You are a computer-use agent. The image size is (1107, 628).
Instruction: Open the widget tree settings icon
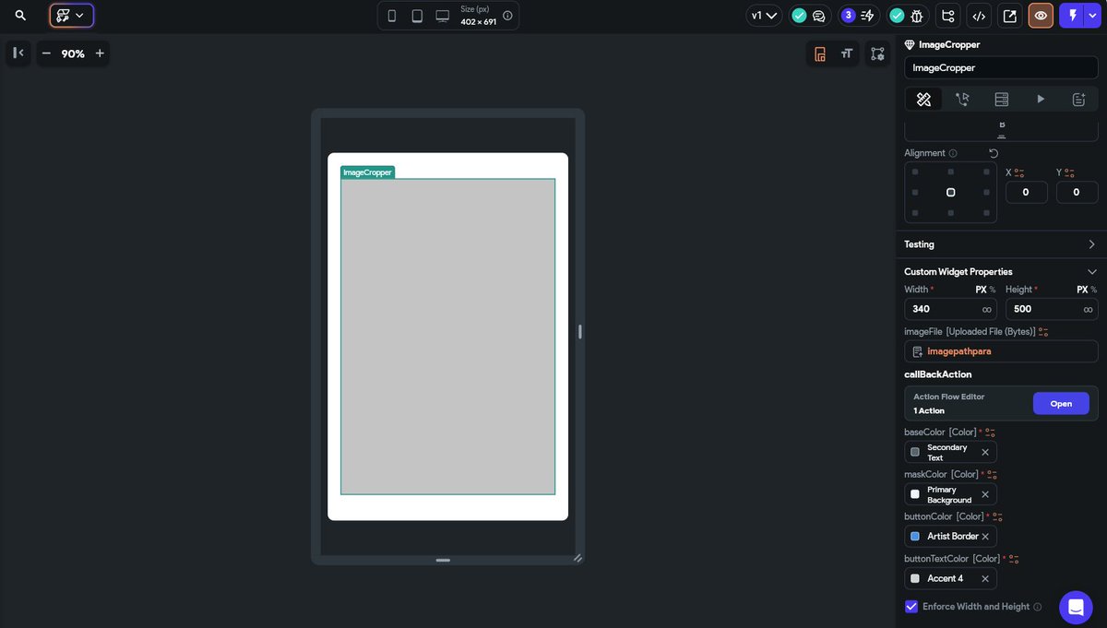pos(877,54)
